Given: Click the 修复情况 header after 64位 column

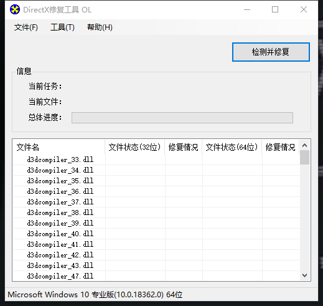Looking at the screenshot, I should click(281, 147).
